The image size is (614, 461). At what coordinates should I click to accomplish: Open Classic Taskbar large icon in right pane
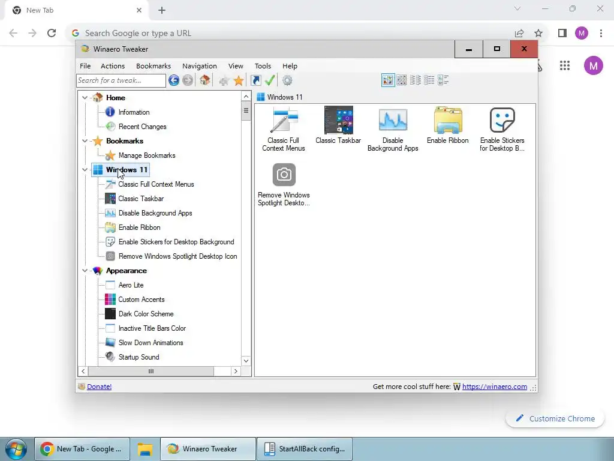coord(338,125)
